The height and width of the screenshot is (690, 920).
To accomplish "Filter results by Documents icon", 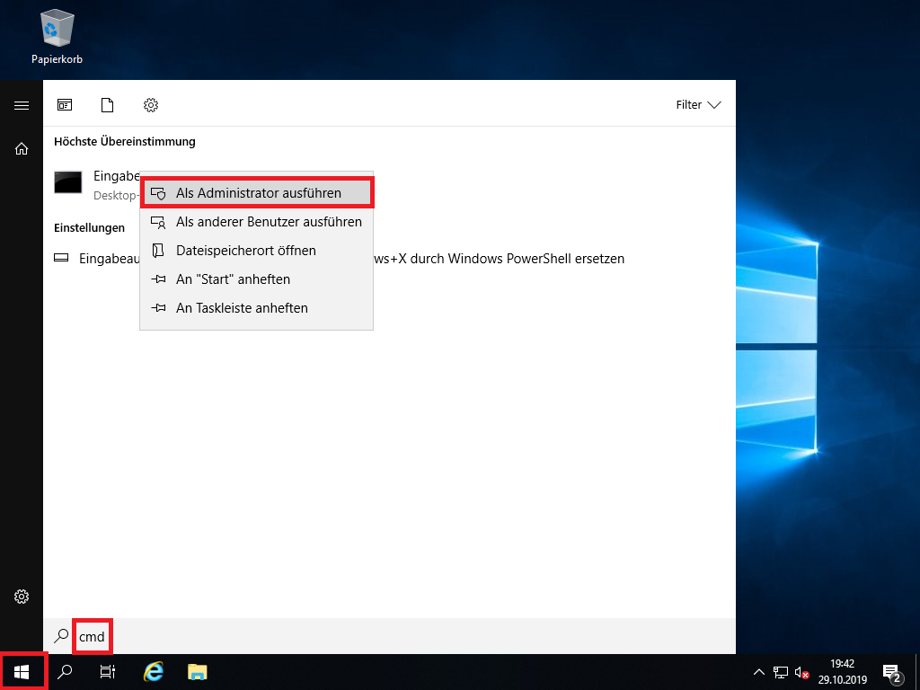I will tap(108, 105).
